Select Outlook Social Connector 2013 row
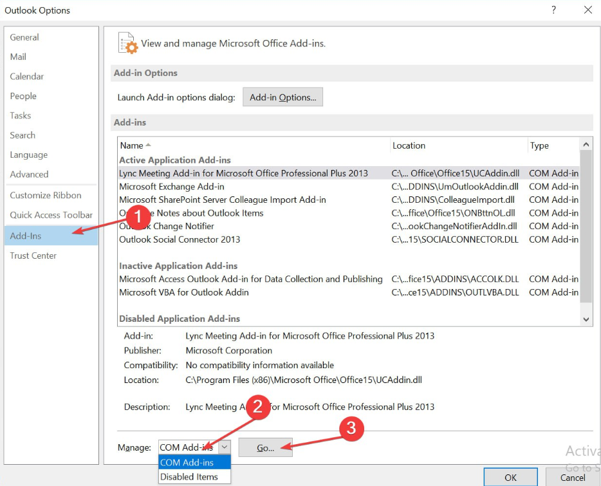This screenshot has height=486, width=601. click(348, 239)
